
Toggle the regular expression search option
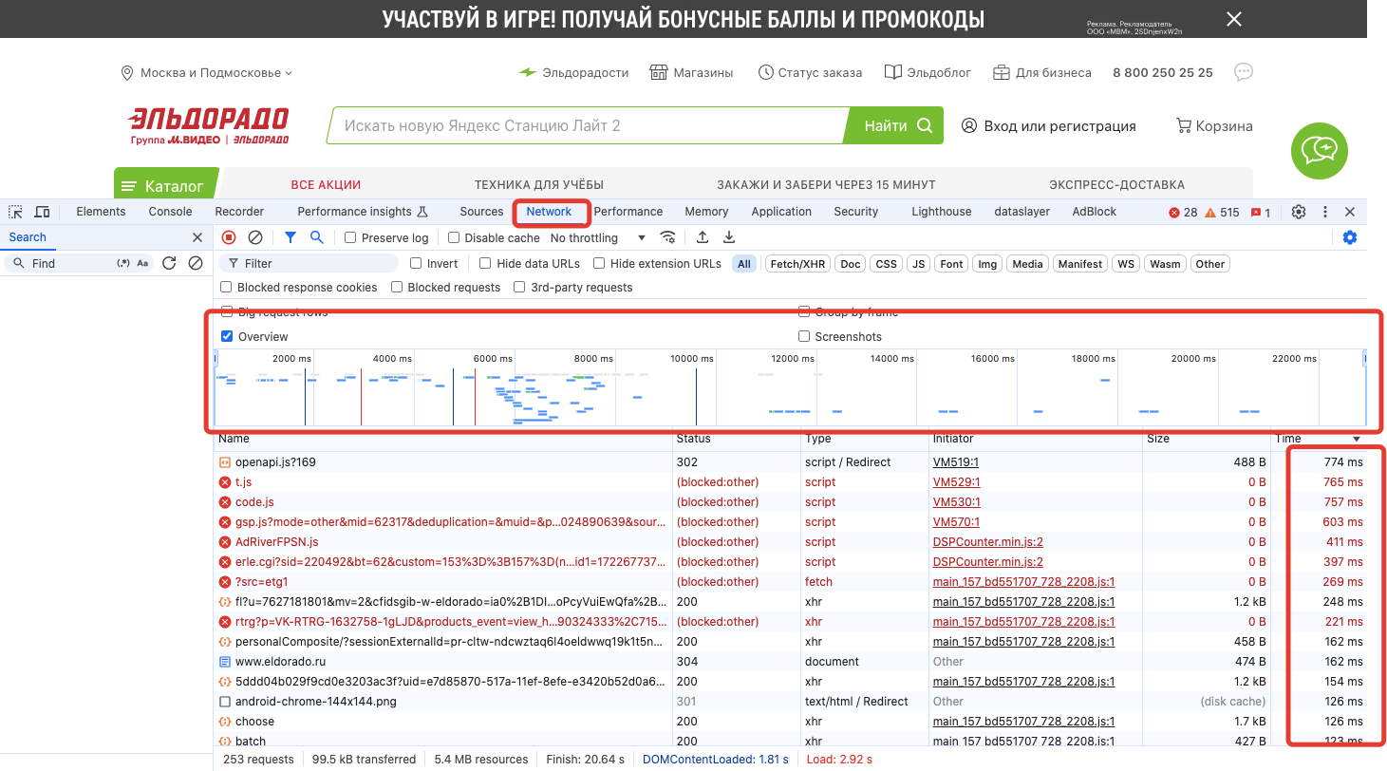click(122, 263)
